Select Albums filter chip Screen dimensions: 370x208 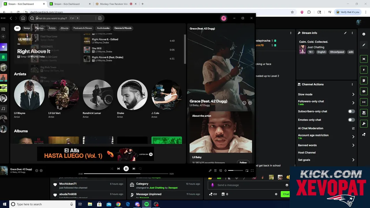(64, 28)
